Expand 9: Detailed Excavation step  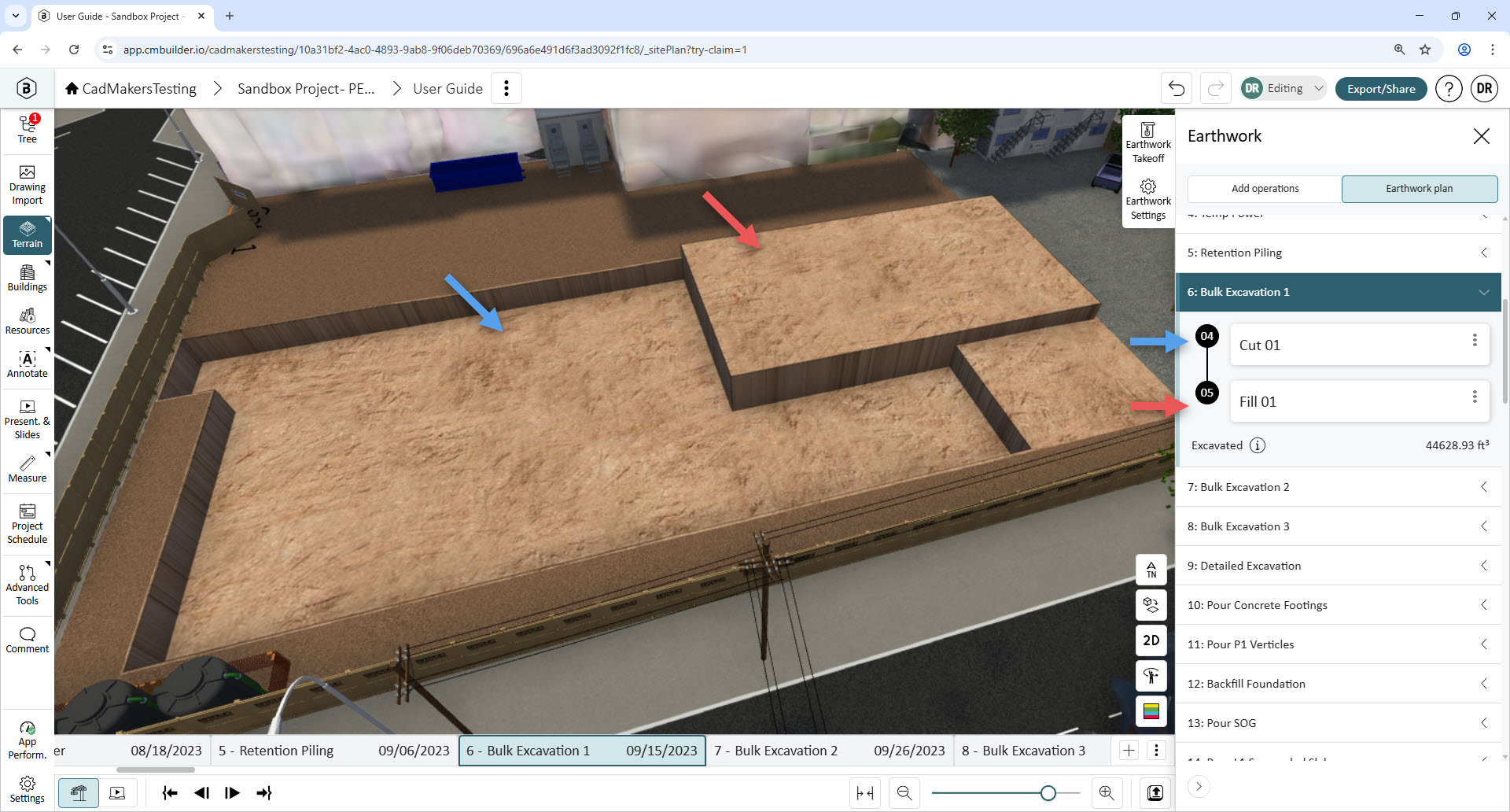1338,566
